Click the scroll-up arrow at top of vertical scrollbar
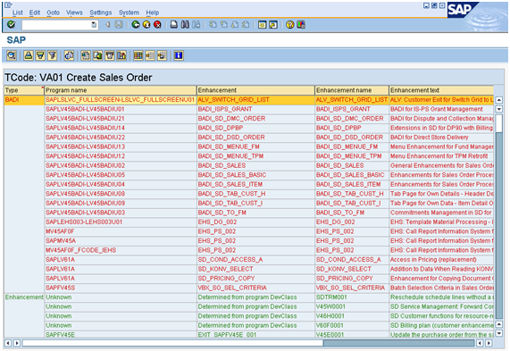 click(498, 100)
